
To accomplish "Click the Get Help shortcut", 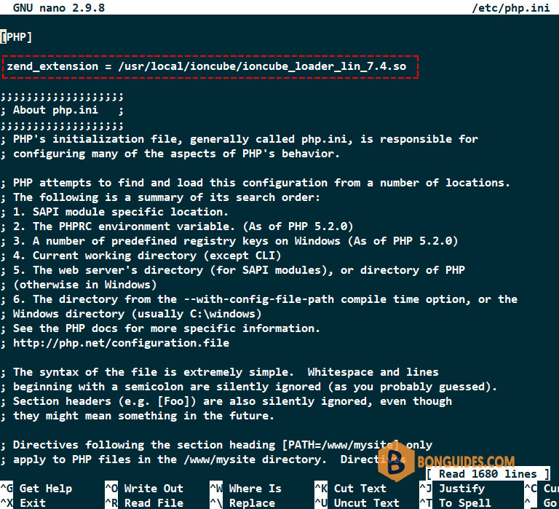I will [x=36, y=489].
